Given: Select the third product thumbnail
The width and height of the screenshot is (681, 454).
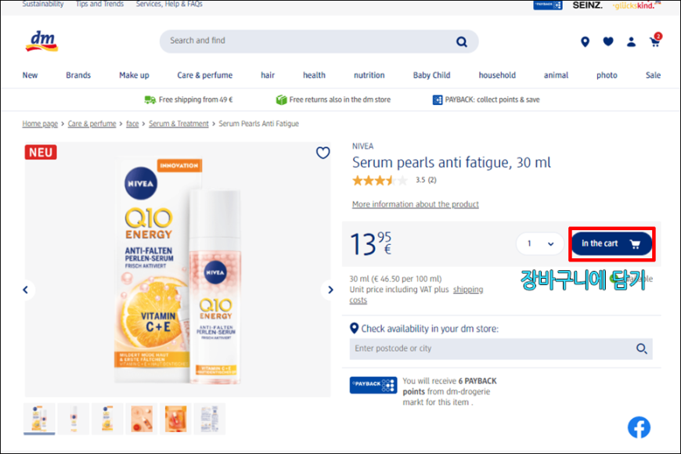Looking at the screenshot, I should pos(107,419).
